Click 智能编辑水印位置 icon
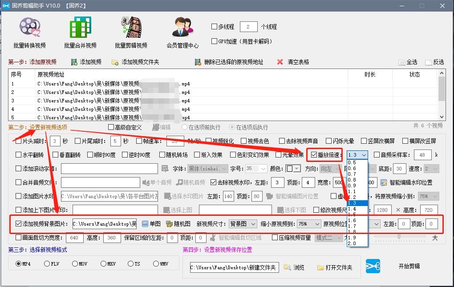The image size is (454, 287). [x=384, y=182]
